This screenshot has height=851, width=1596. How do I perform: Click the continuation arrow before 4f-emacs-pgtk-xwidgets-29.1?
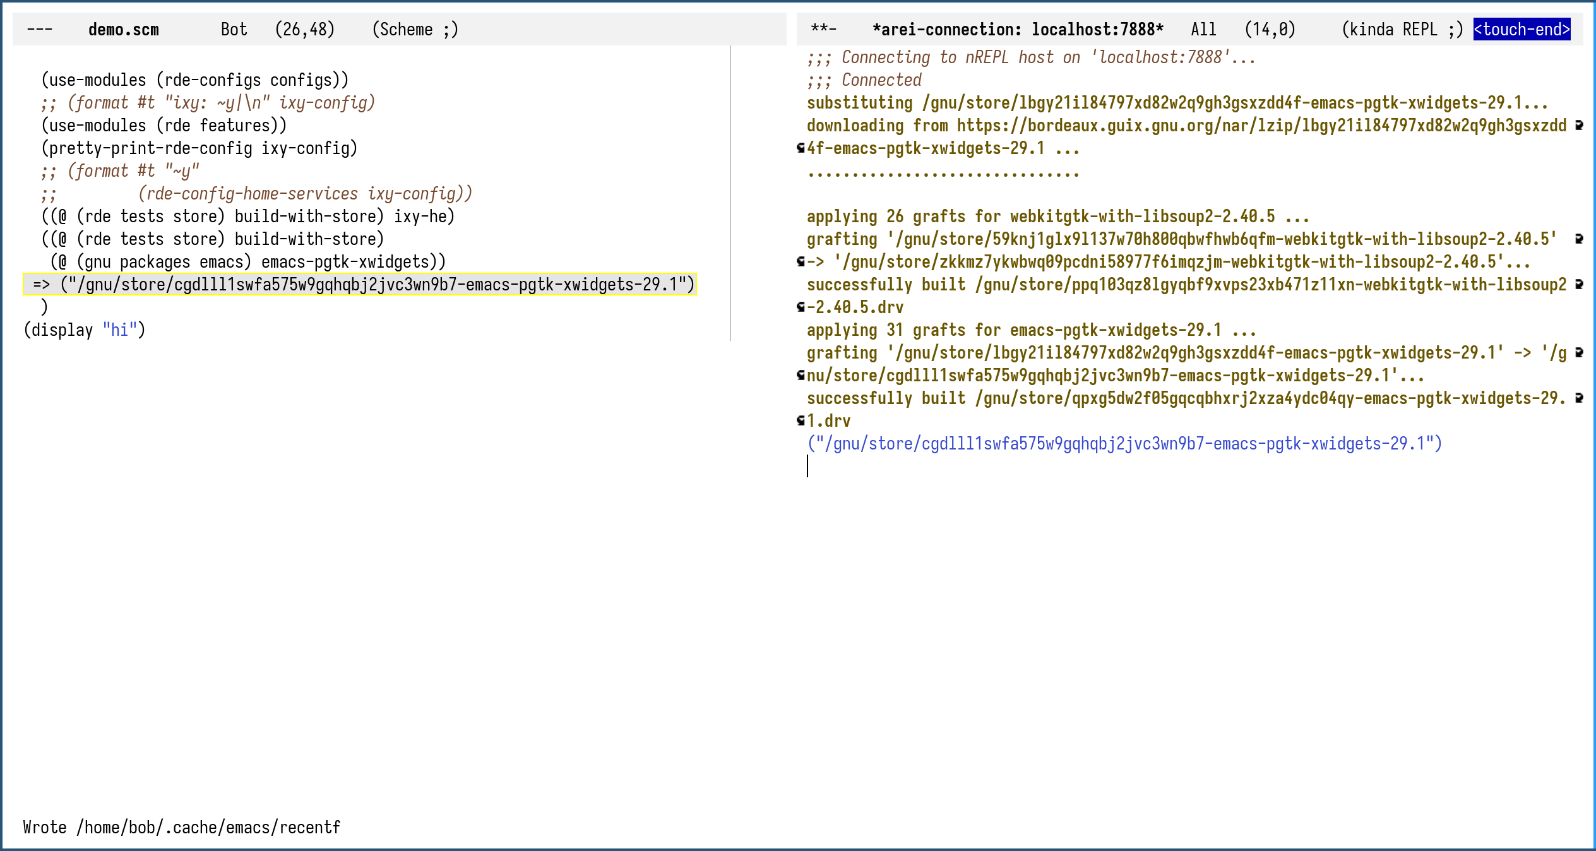(x=801, y=148)
